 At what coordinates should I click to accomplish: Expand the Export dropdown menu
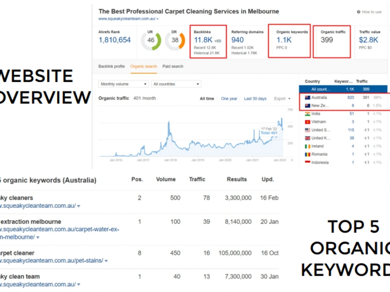(x=282, y=99)
